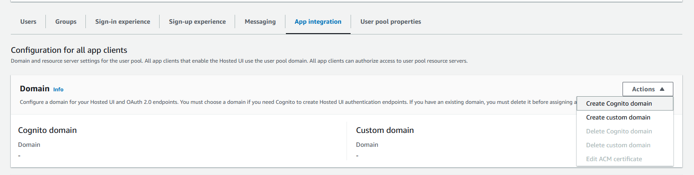Collapse the Actions dropdown button
The height and width of the screenshot is (175, 694).
pos(648,89)
